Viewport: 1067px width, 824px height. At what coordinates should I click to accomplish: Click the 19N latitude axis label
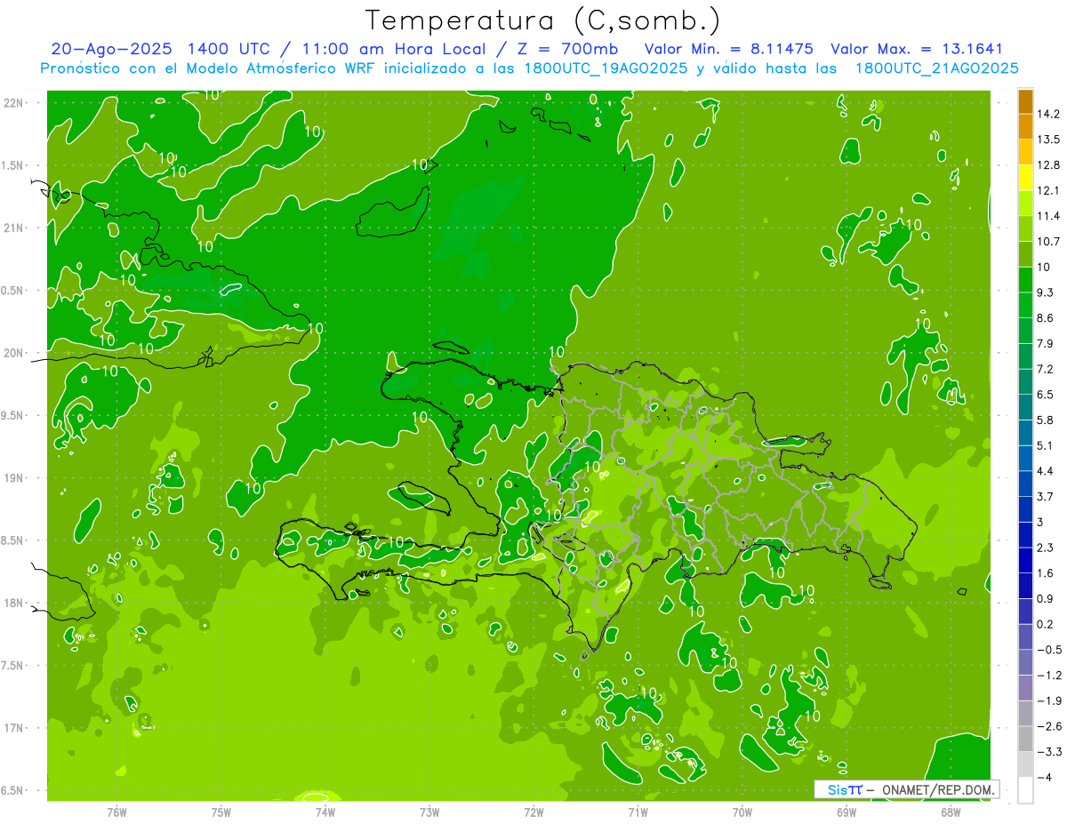[14, 478]
